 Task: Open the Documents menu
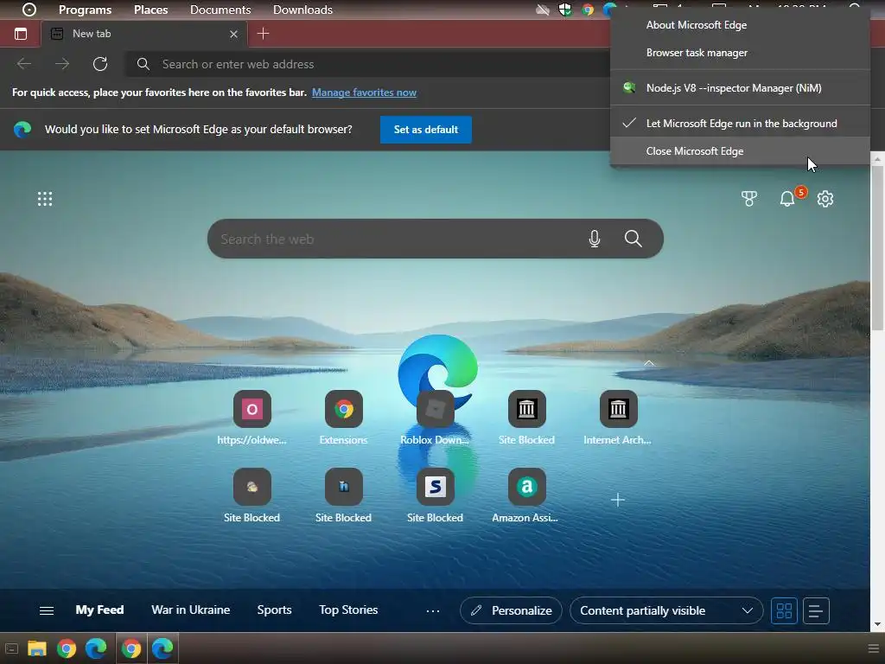point(220,10)
